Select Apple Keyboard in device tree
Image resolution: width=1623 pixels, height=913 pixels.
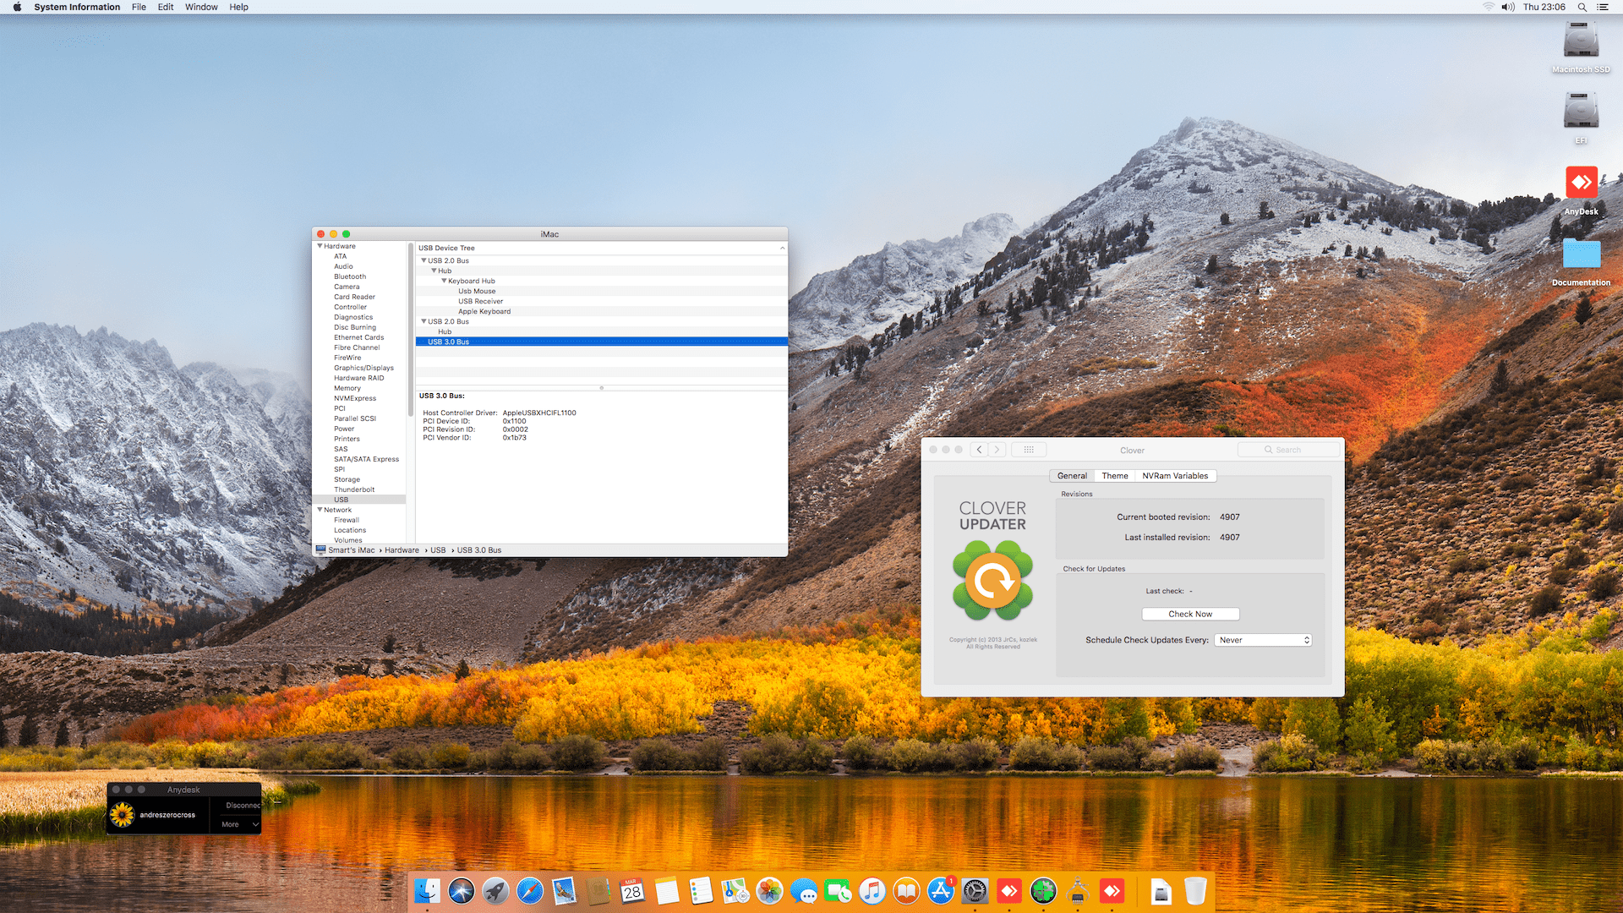point(484,311)
